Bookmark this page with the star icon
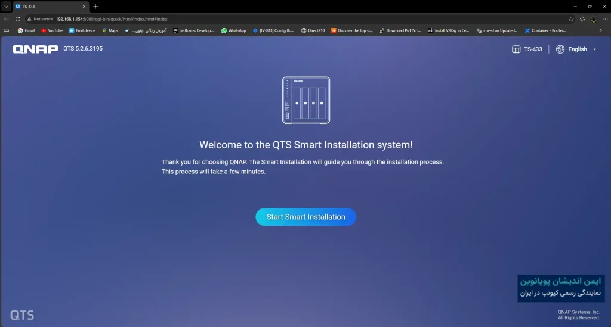Image resolution: width=611 pixels, height=327 pixels. tap(571, 19)
